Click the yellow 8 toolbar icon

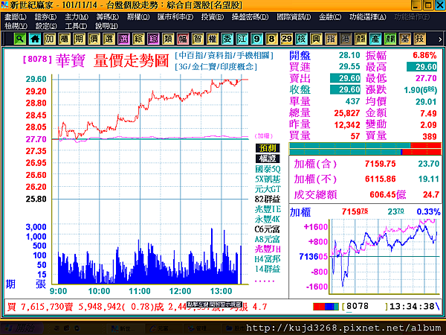pyautogui.click(x=271, y=39)
